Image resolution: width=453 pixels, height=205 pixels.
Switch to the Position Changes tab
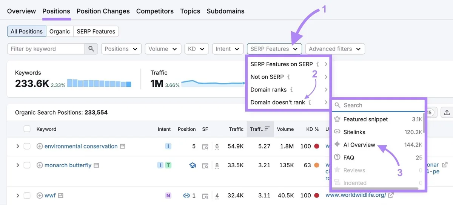pyautogui.click(x=103, y=11)
